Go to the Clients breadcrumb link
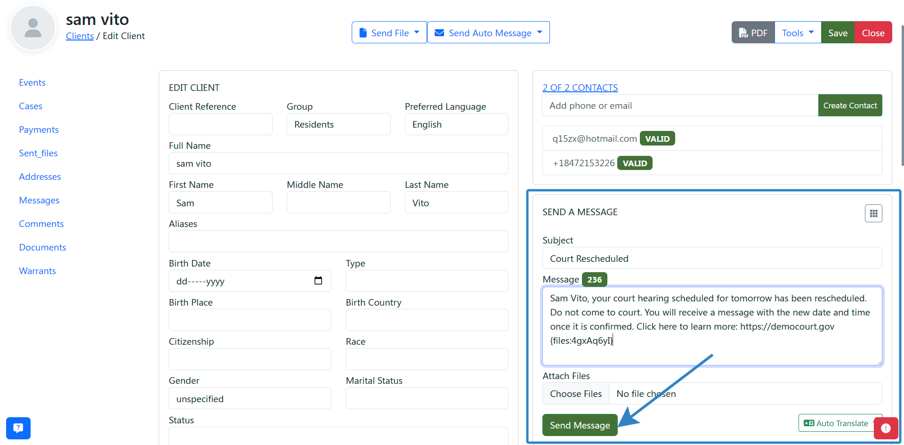 click(x=80, y=36)
